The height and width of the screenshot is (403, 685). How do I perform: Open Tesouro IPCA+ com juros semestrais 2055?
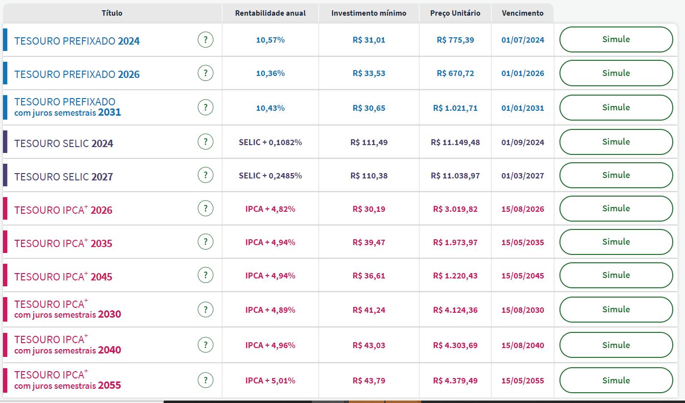click(68, 379)
